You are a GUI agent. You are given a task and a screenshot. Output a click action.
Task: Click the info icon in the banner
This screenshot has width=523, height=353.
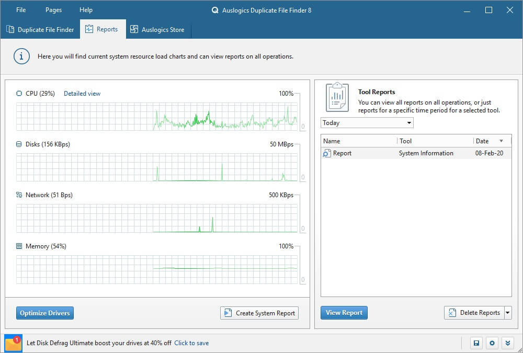[x=21, y=56]
